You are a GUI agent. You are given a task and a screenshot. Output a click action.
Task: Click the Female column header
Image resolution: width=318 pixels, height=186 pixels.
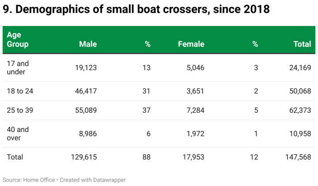[x=191, y=44]
